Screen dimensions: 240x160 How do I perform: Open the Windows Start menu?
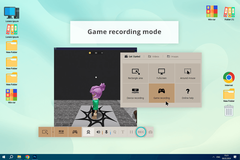pyautogui.click(x=4, y=157)
